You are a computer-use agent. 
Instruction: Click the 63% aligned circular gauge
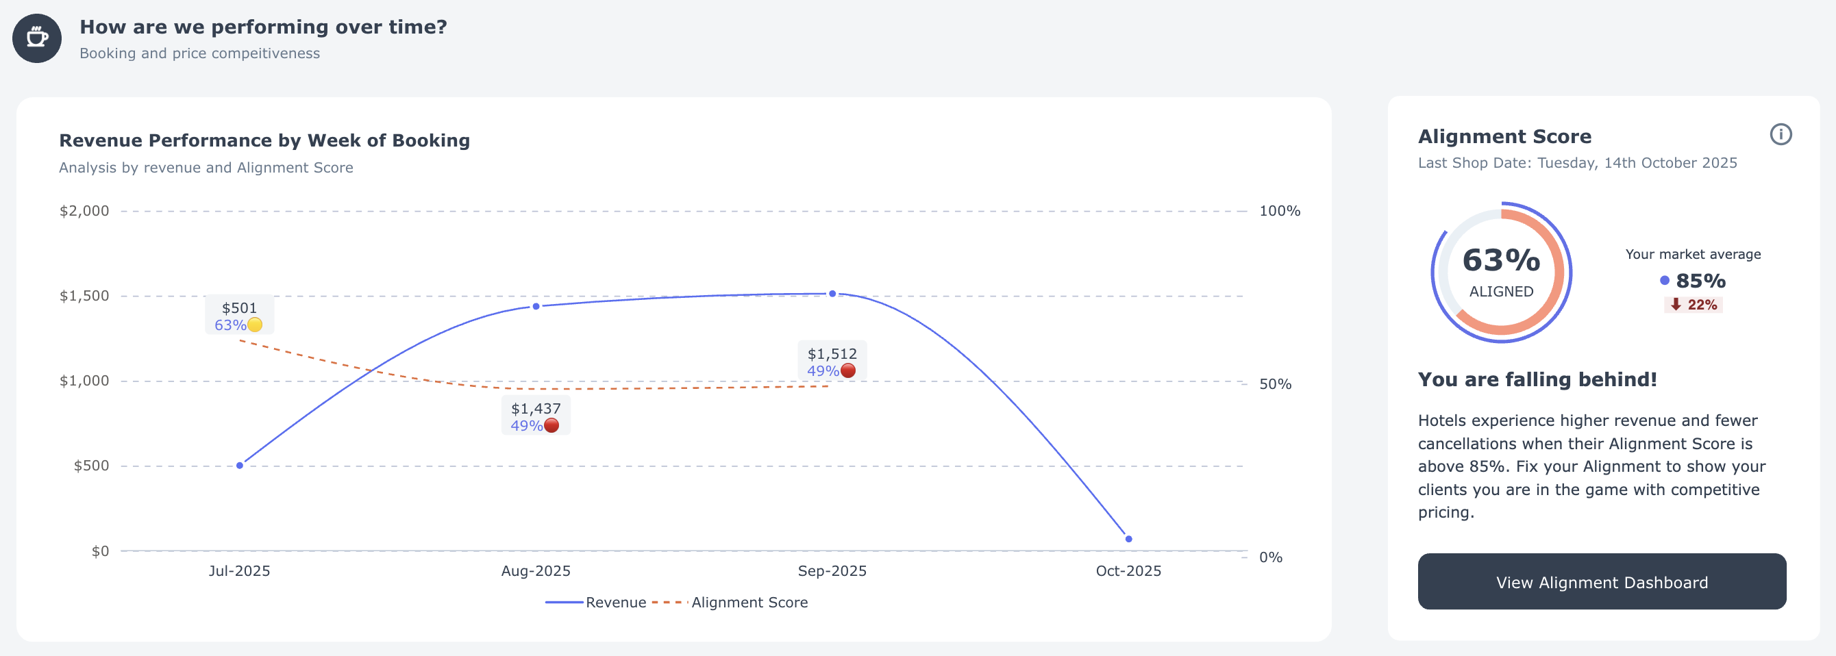pos(1501,272)
